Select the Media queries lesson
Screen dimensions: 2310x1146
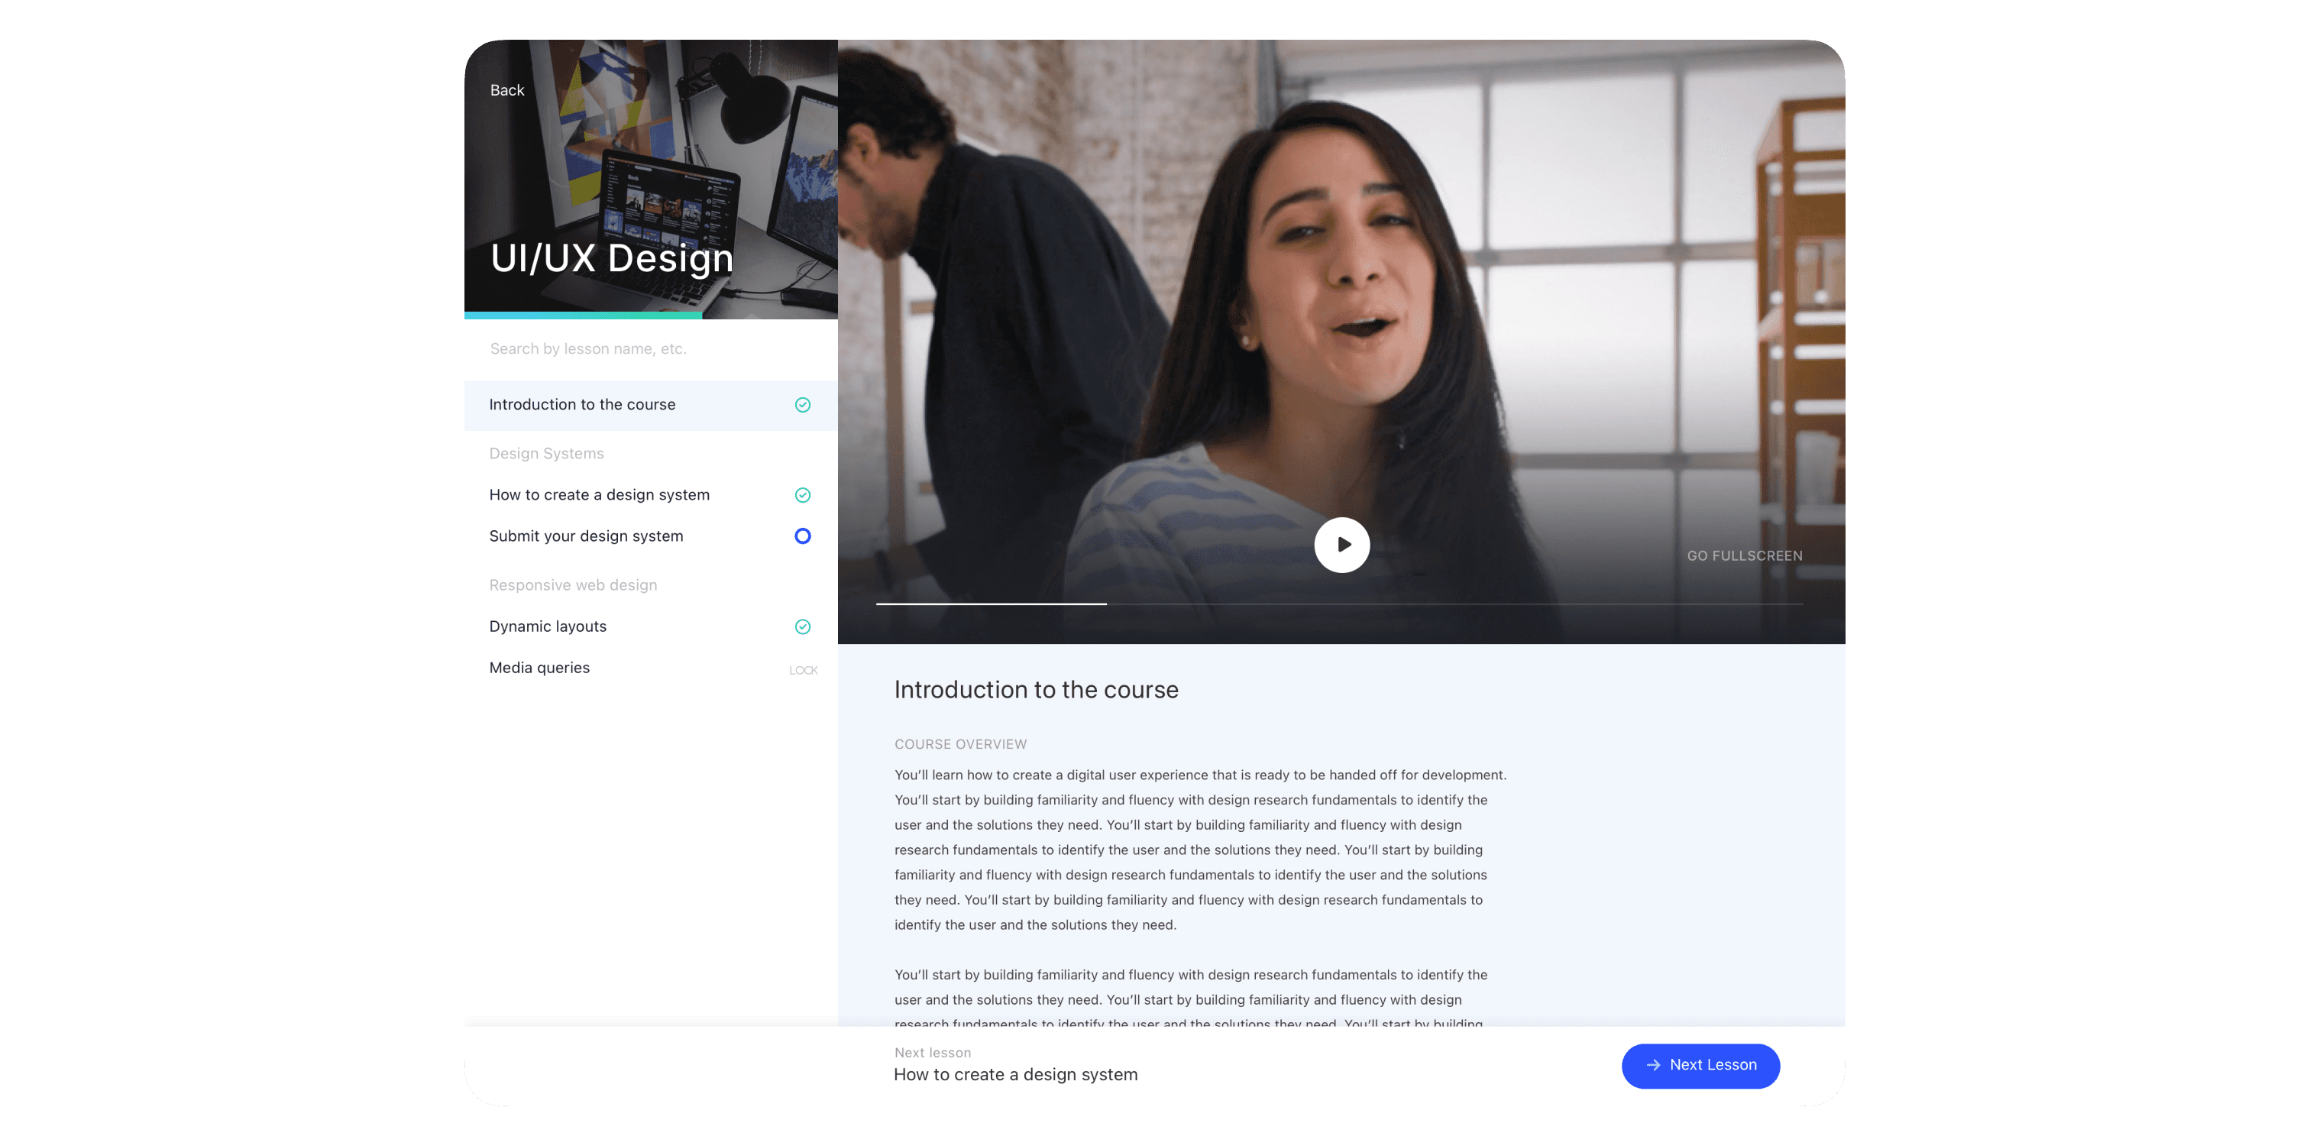pyautogui.click(x=539, y=668)
